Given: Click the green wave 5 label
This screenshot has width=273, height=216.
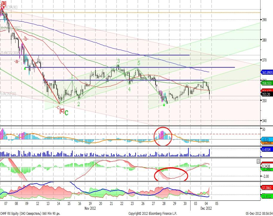Looking at the screenshot, I should (139, 63).
